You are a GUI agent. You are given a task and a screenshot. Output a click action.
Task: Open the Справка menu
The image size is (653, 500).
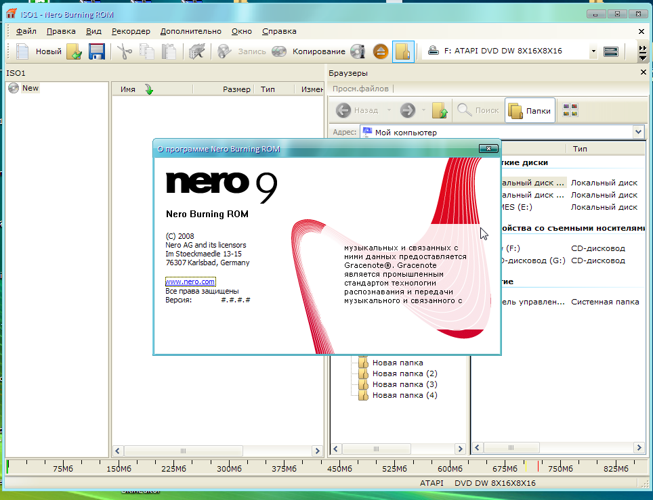tap(279, 31)
